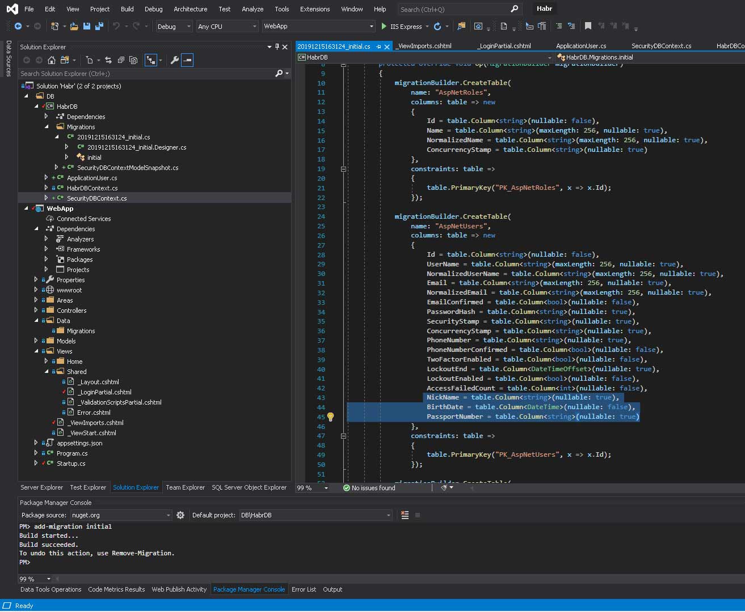Open the SQL Server Object Explorer tab
Image resolution: width=745 pixels, height=612 pixels.
point(249,487)
